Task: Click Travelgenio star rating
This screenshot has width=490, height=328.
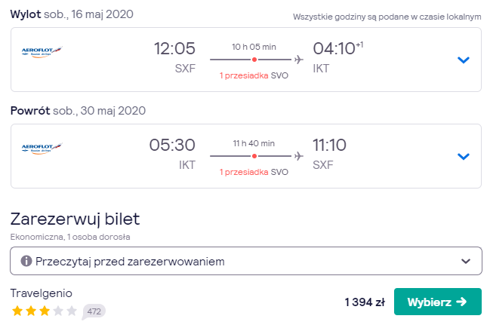Action: tap(45, 311)
